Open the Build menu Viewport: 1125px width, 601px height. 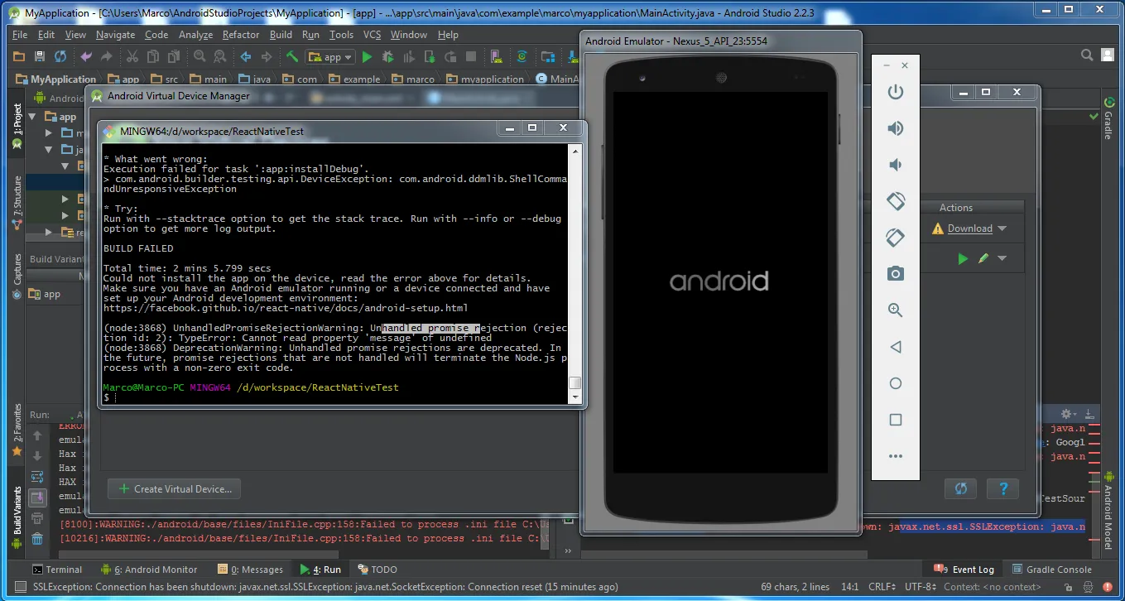click(x=281, y=35)
